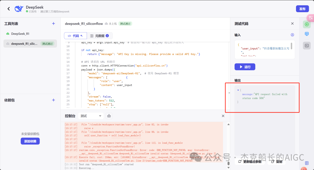Toggle the terminal console sidebar icon
314x170 pixels.
[x=307, y=46]
